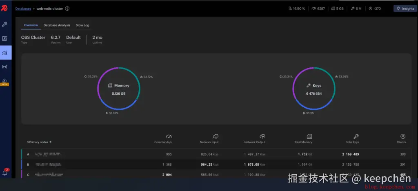Screen dimensions: 418x191
Task: Click the connected clients 370 stat
Action: pos(375,9)
